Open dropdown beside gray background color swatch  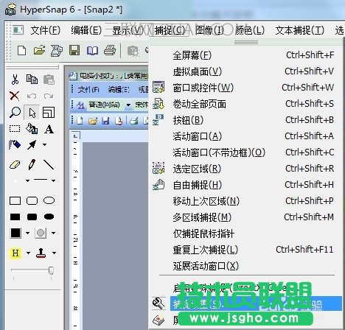tap(53, 233)
